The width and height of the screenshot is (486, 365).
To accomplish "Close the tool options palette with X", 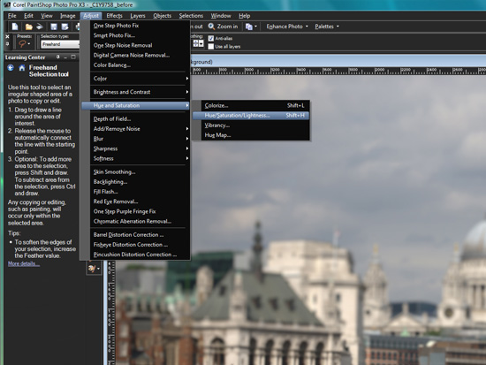I will point(7,36).
